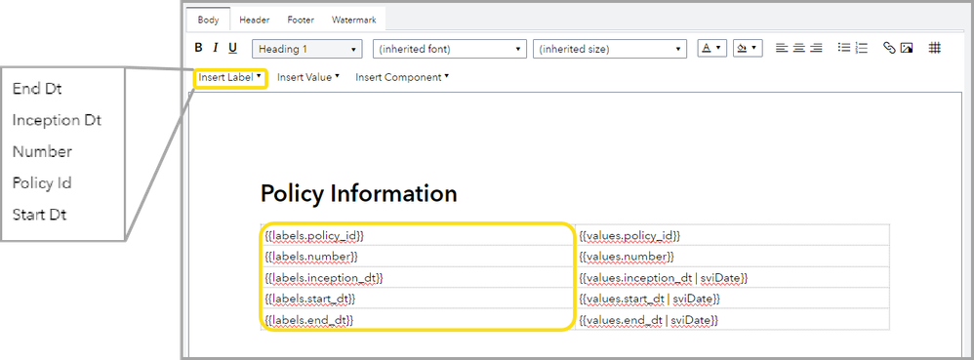Insert a table with grid icon
Viewport: 974px width, 360px height.
point(935,48)
